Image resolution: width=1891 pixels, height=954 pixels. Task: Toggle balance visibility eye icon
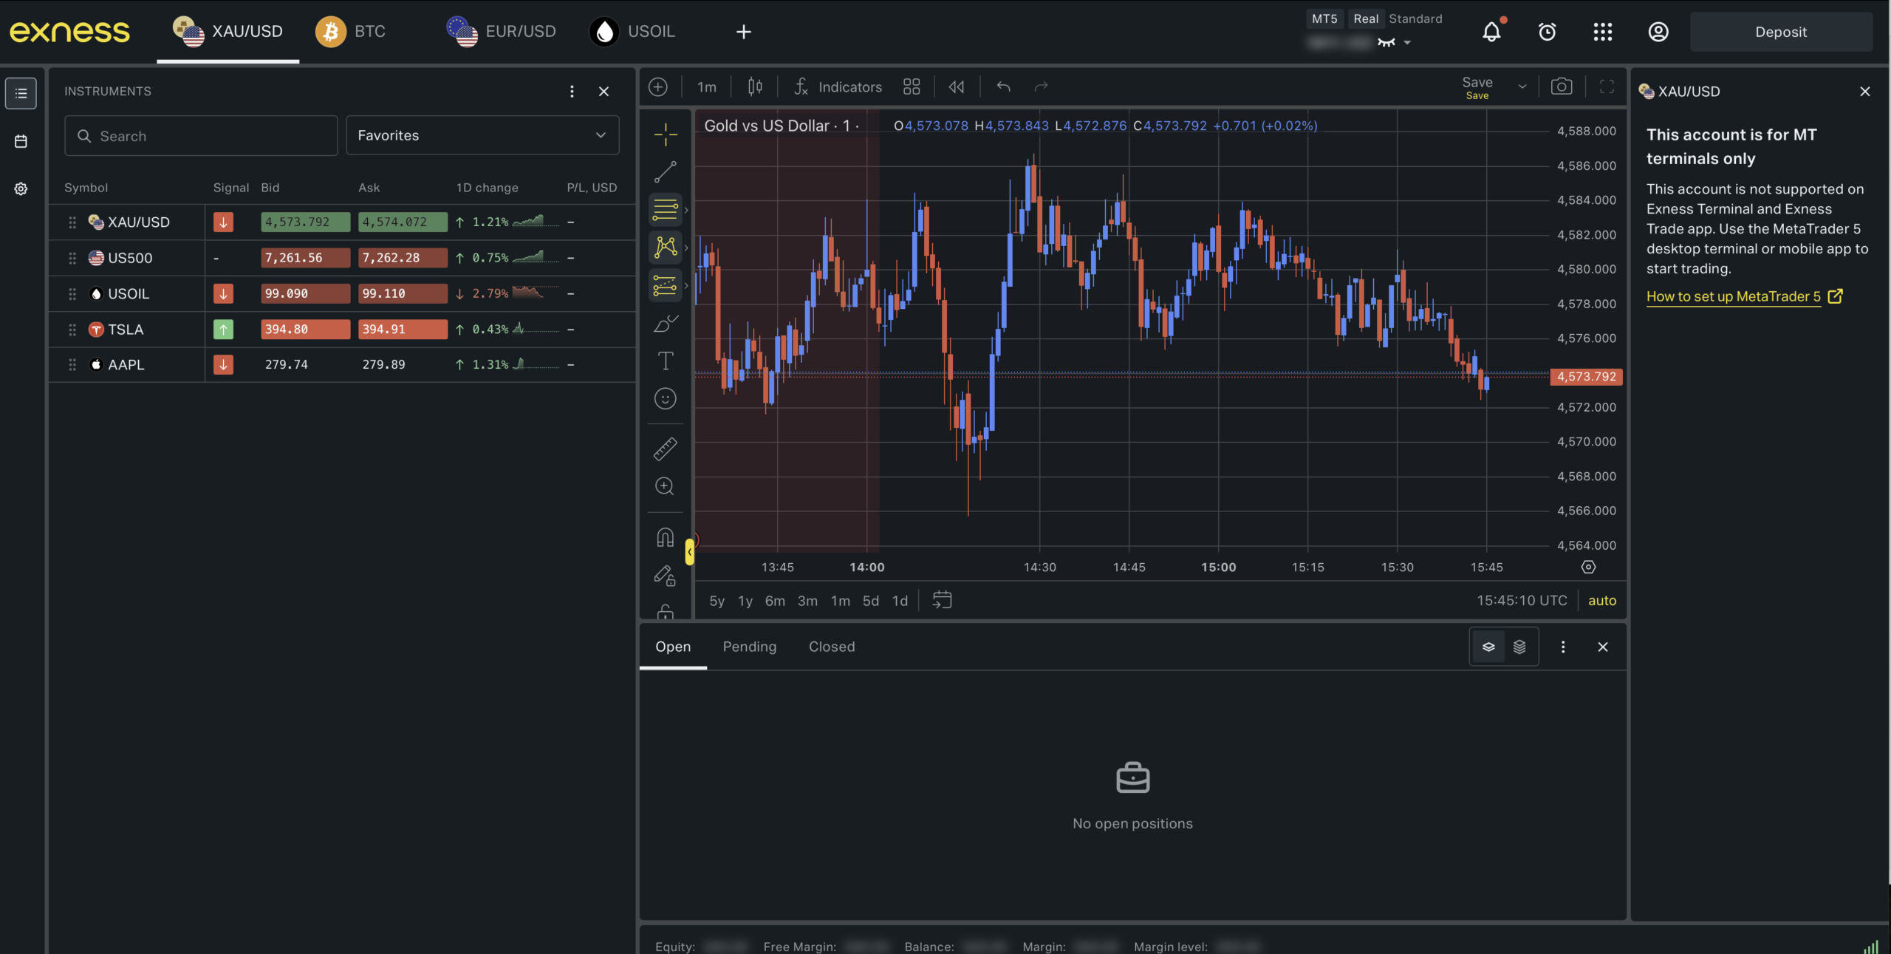(x=1386, y=43)
